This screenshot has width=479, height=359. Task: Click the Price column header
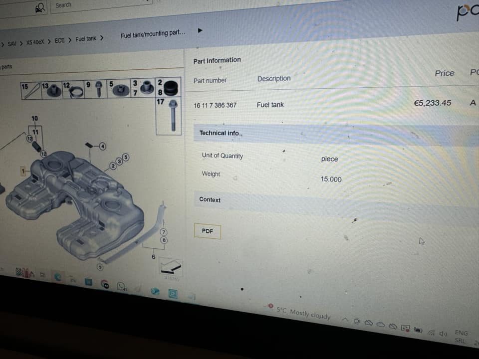coord(445,73)
